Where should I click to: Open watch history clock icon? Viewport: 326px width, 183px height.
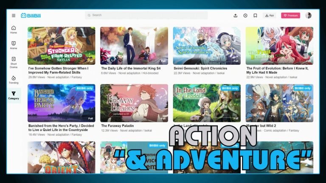click(x=245, y=15)
